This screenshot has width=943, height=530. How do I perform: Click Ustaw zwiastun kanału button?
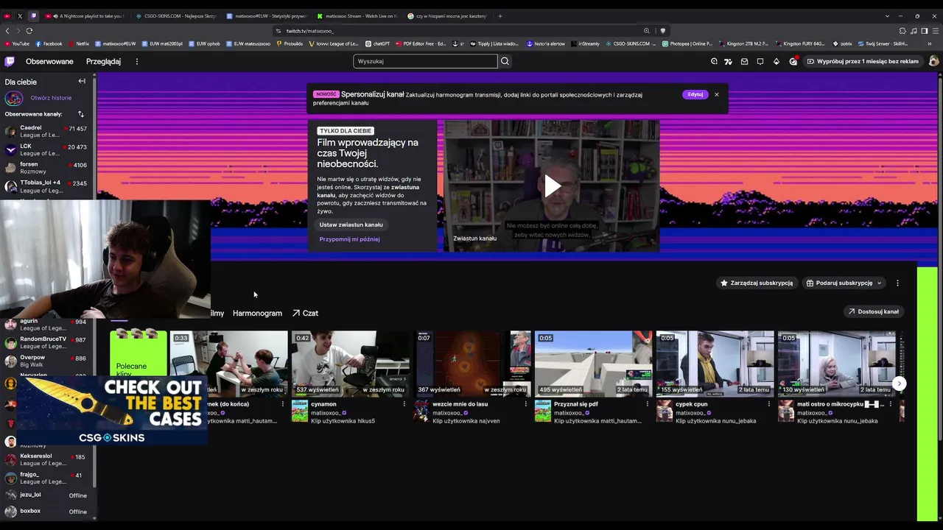351,225
